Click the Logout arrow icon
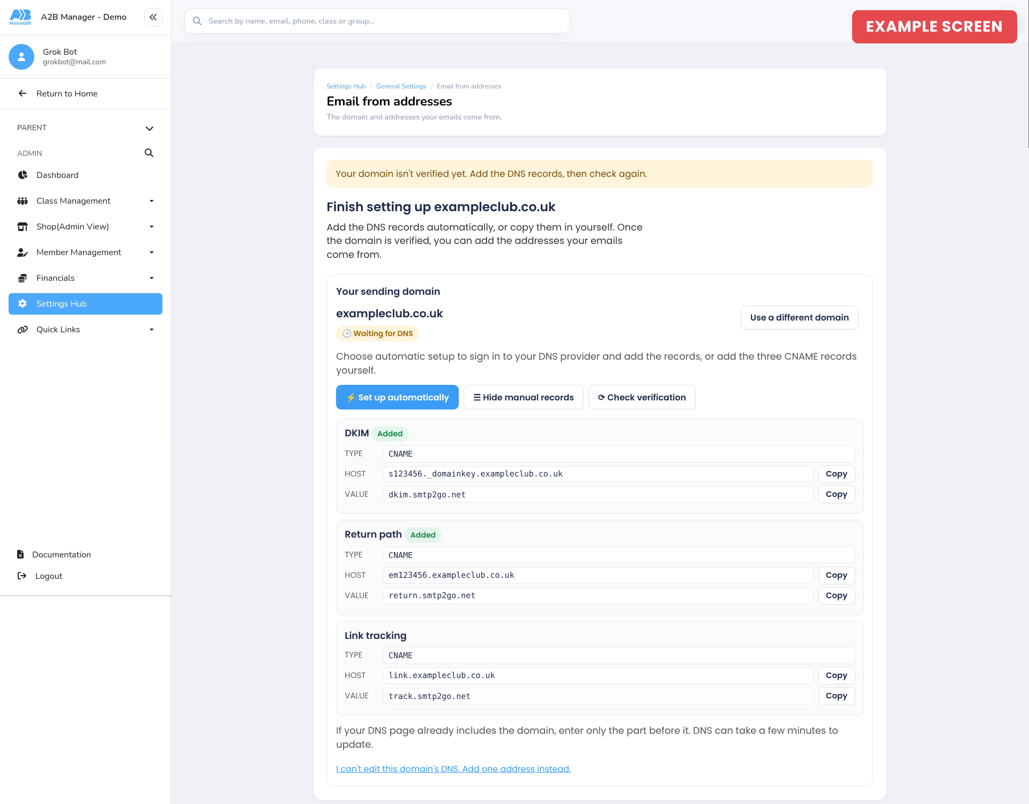Viewport: 1029px width, 804px height. click(x=22, y=576)
